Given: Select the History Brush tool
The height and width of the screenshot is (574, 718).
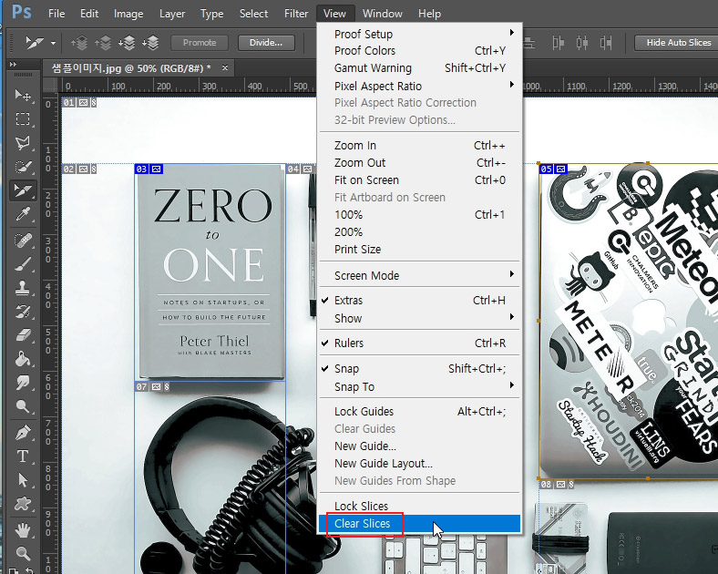Looking at the screenshot, I should tap(23, 312).
